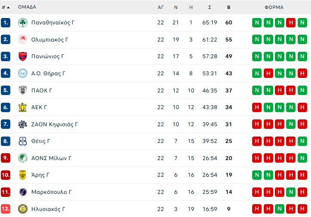311x217 pixels.
Task: Open the Μαρκόπουλο Γ team link
Action: (49, 192)
